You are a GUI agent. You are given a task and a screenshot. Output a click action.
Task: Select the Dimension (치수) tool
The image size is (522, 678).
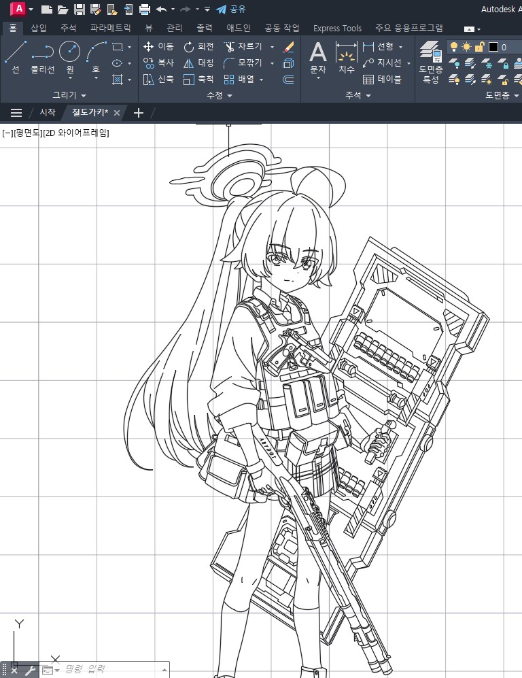[347, 58]
